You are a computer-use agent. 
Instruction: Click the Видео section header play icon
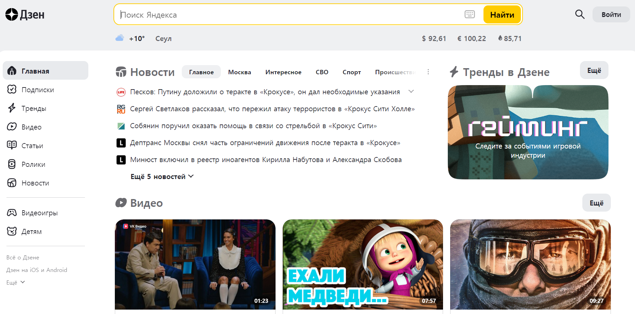click(x=121, y=203)
